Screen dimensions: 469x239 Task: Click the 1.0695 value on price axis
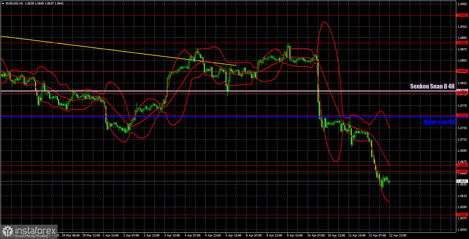click(x=462, y=150)
